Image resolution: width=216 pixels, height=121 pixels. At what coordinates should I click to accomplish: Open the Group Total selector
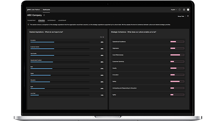[181, 16]
